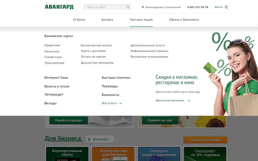The height and width of the screenshot is (161, 258).
Task: Open the Для бизнеса heading link
Action: click(x=63, y=138)
